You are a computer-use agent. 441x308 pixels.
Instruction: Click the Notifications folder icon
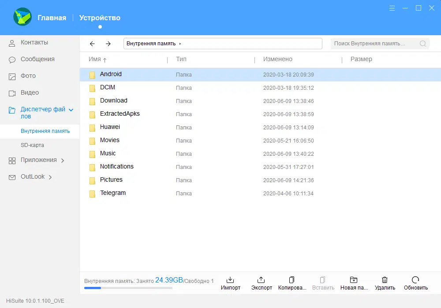(x=92, y=168)
